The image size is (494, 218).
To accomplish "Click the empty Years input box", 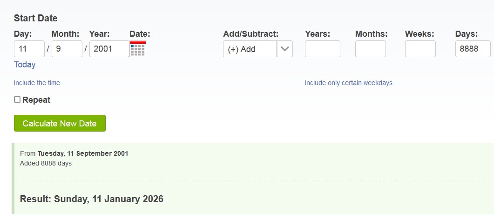I will click(x=322, y=49).
